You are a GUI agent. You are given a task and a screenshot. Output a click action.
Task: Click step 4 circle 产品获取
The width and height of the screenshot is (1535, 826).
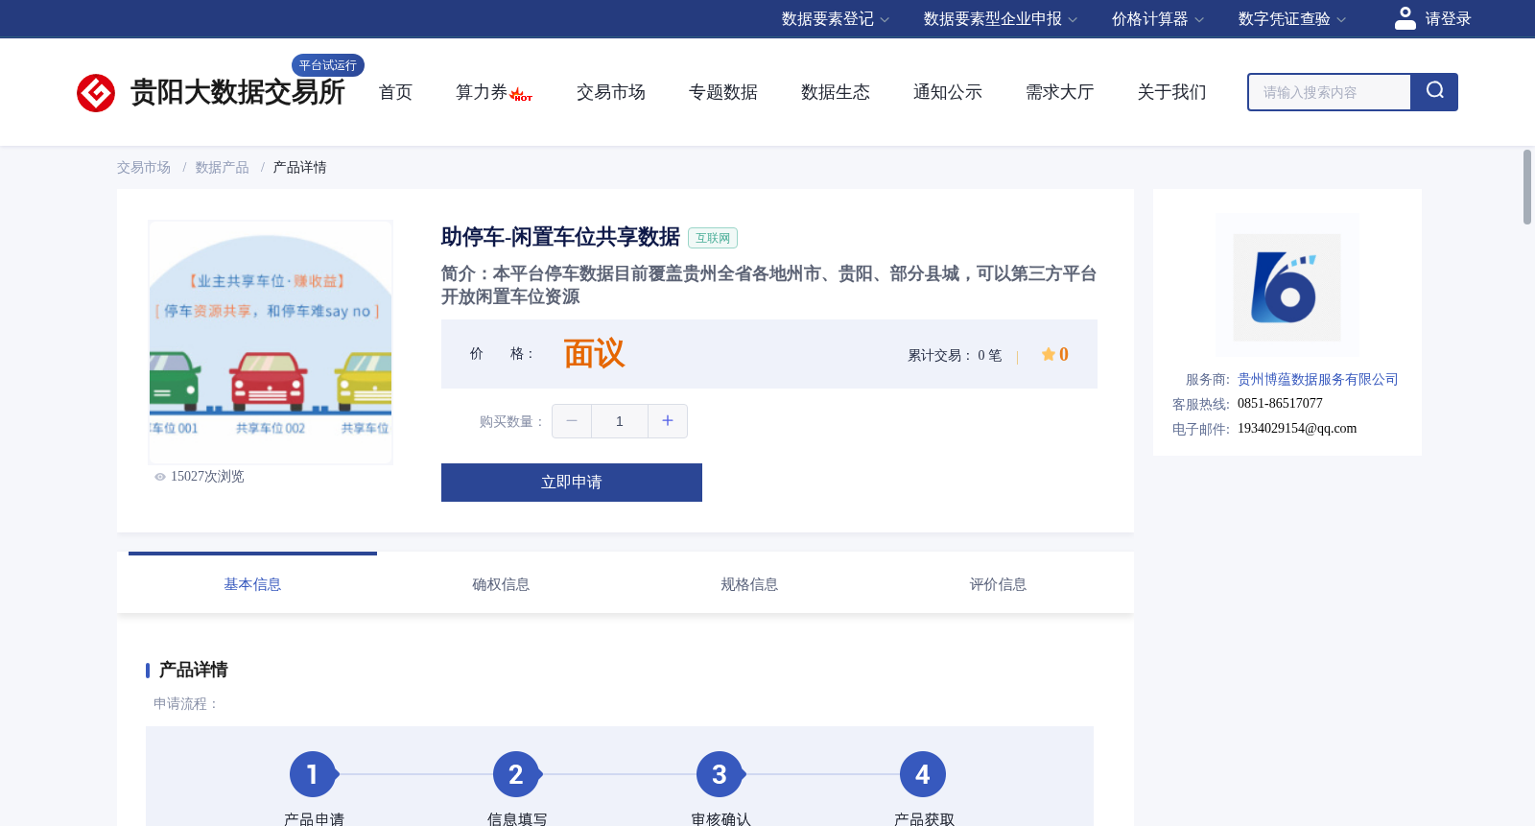[x=923, y=774]
